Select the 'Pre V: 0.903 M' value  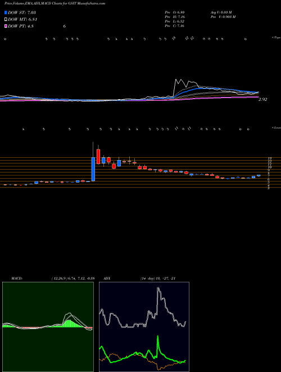point(223,17)
